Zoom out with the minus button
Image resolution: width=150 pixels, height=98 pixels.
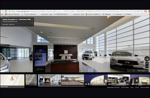point(147,67)
